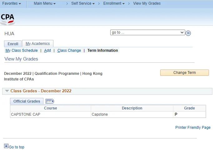
Task: Switch to the Enroll tab
Action: pyautogui.click(x=13, y=44)
